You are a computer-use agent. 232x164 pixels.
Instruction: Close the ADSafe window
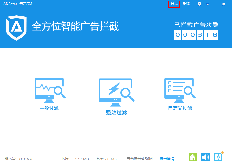point(224,4)
